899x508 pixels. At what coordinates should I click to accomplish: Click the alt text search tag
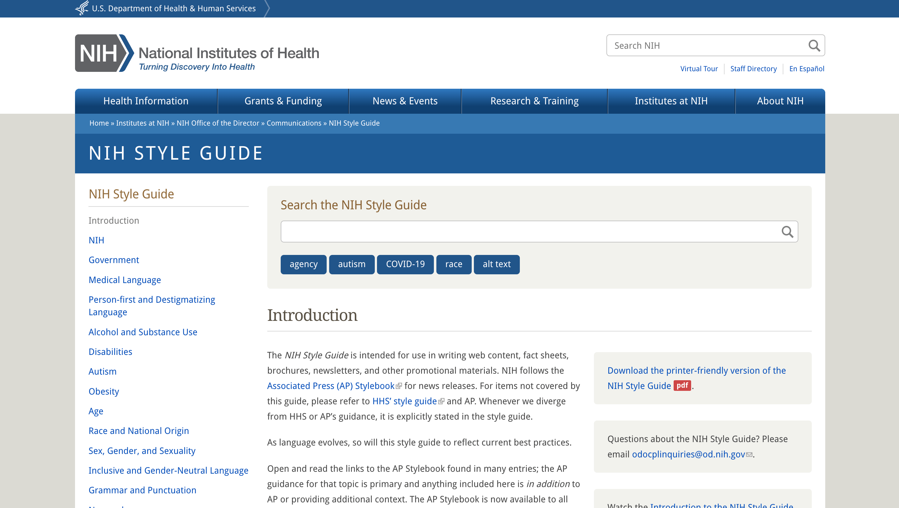coord(497,265)
